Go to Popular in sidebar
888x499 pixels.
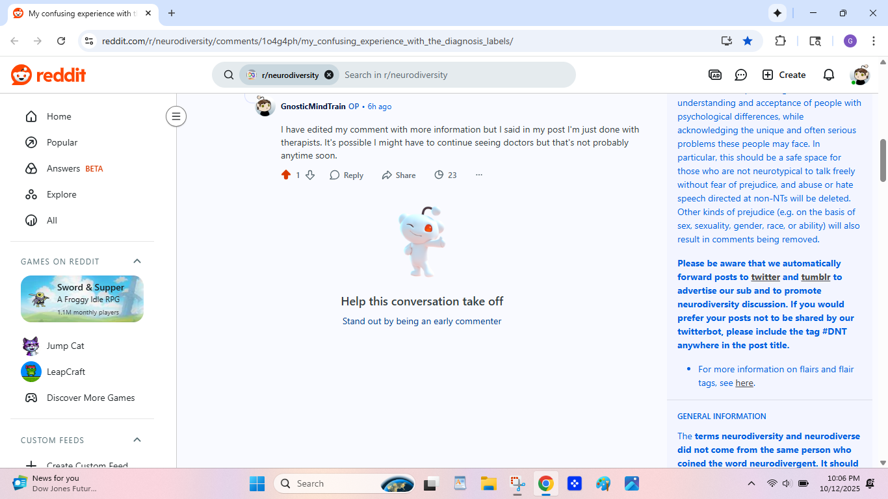tap(62, 142)
